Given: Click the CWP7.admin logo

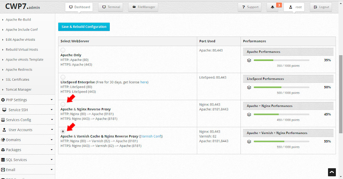Looking at the screenshot, I should 22,6.
